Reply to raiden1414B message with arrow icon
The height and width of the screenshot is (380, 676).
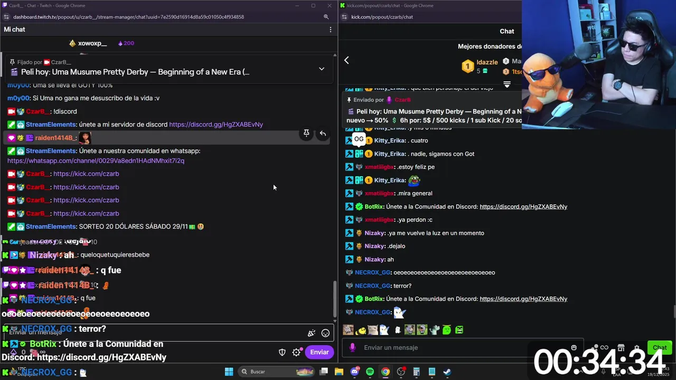coord(323,134)
